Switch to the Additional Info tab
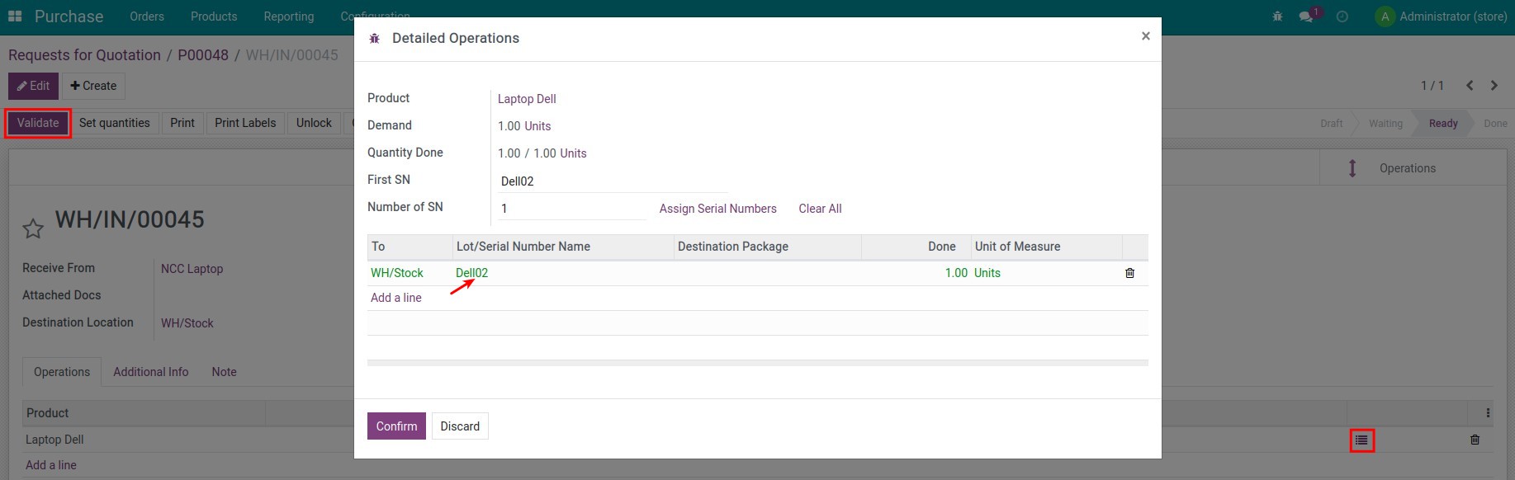 click(x=150, y=372)
